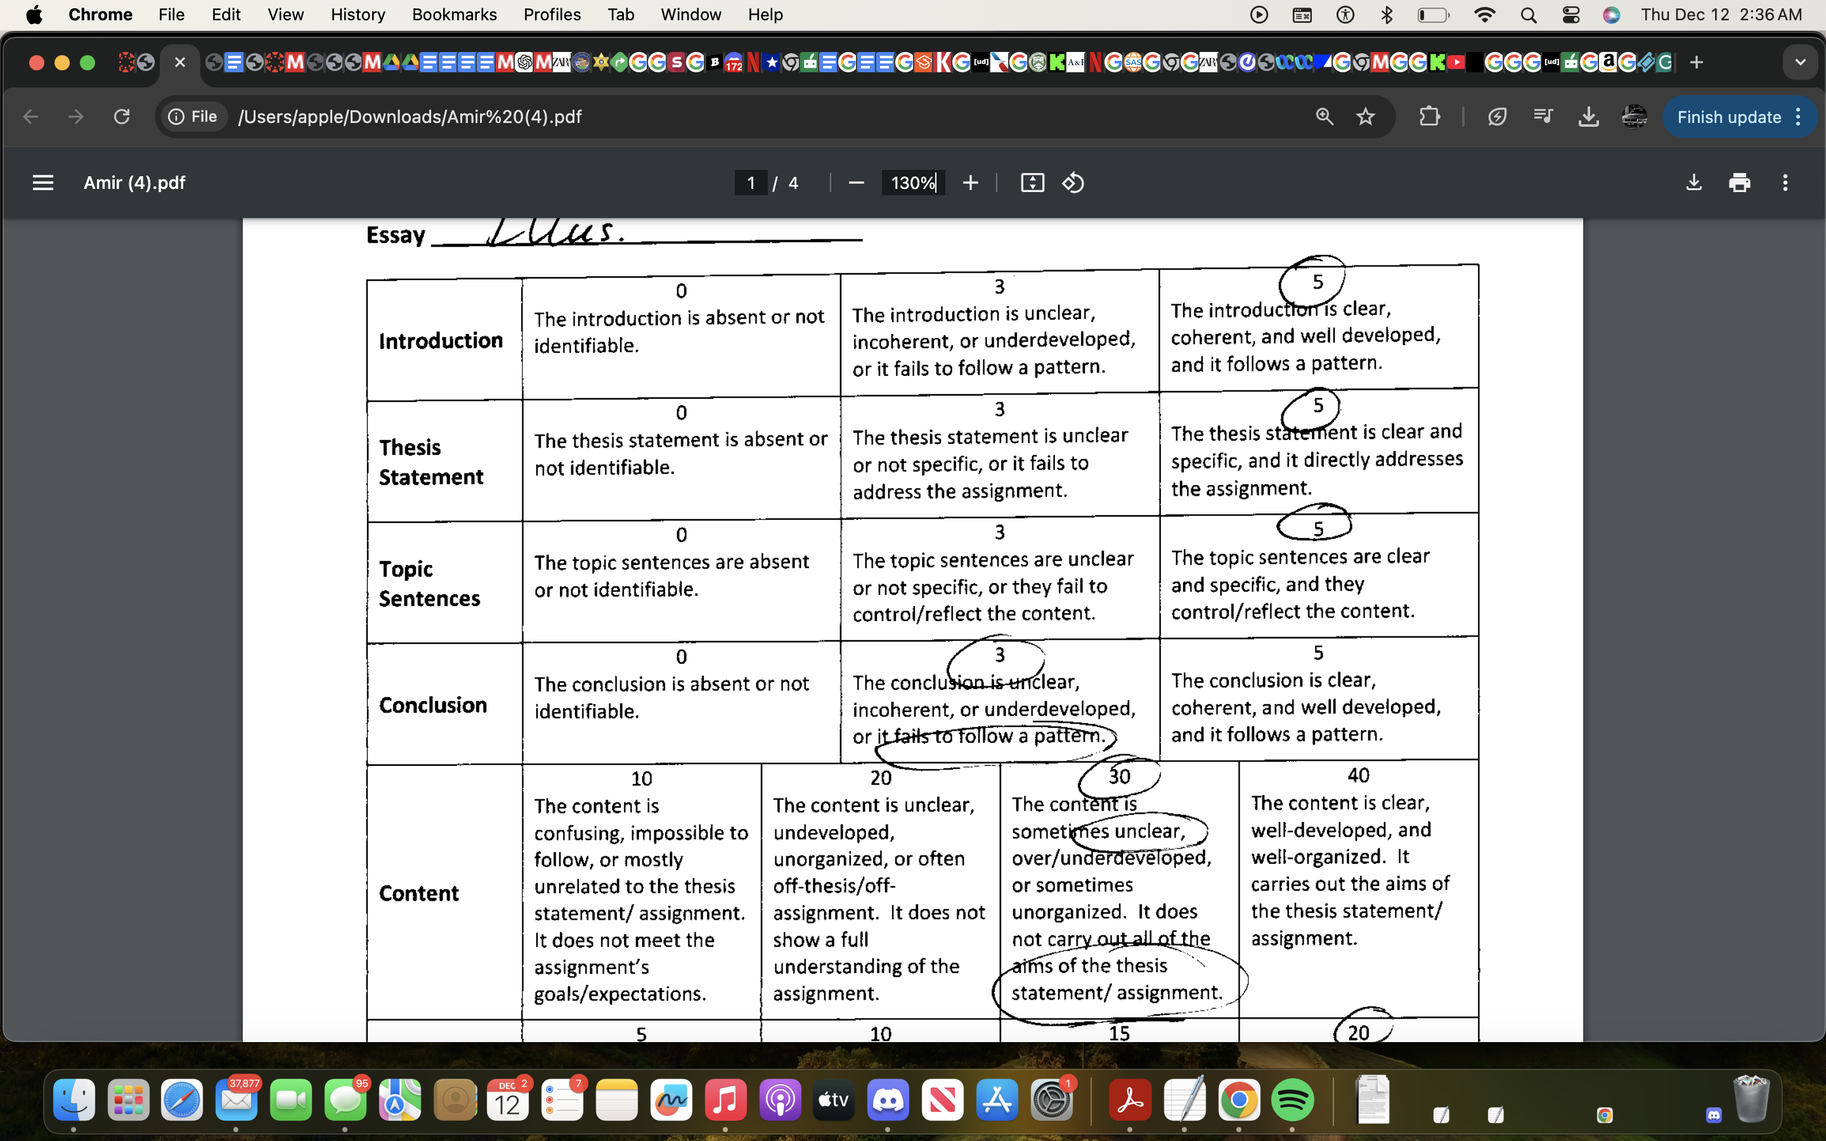Print the PDF document
Image resolution: width=1826 pixels, height=1141 pixels.
click(x=1740, y=182)
